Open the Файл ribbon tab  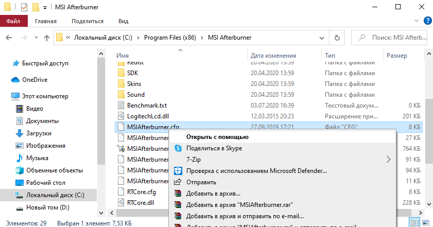[x=13, y=21]
